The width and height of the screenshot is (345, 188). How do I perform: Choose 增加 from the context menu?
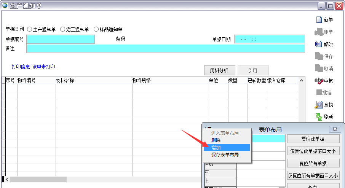point(216,147)
